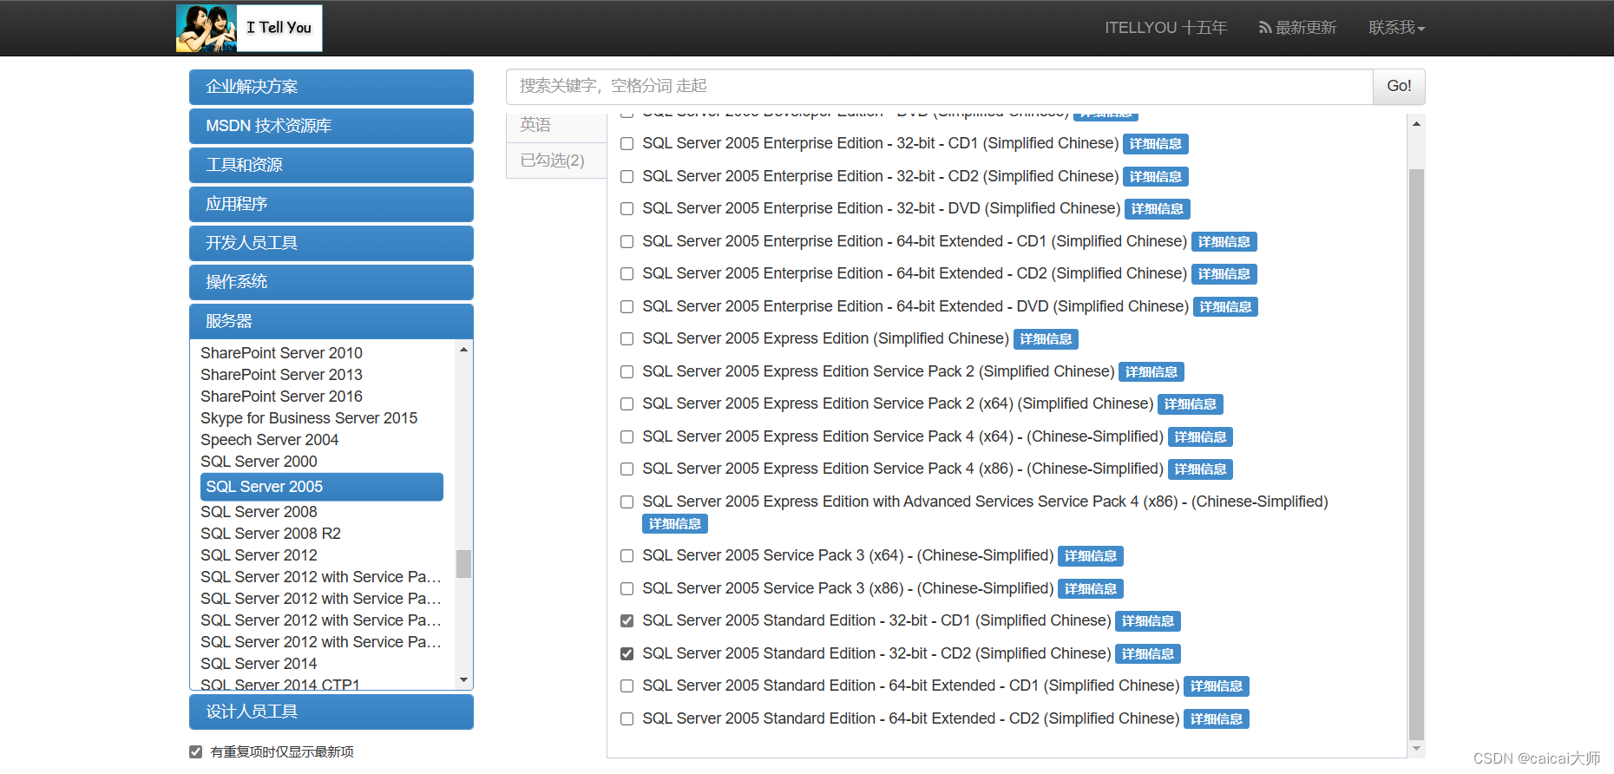Select SQL Server 2014 entry
Viewport: 1614px width, 774px height.
tap(259, 664)
